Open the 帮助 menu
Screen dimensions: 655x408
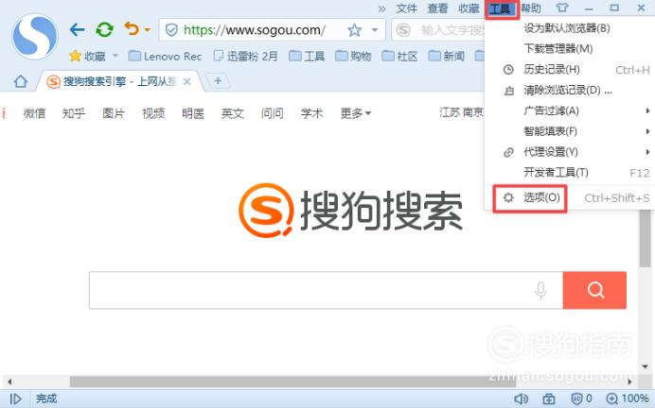coord(530,8)
